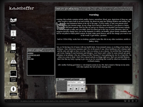Open the oddities oval icon

[14, 89]
